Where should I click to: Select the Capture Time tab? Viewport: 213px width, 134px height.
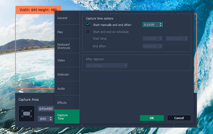67,117
